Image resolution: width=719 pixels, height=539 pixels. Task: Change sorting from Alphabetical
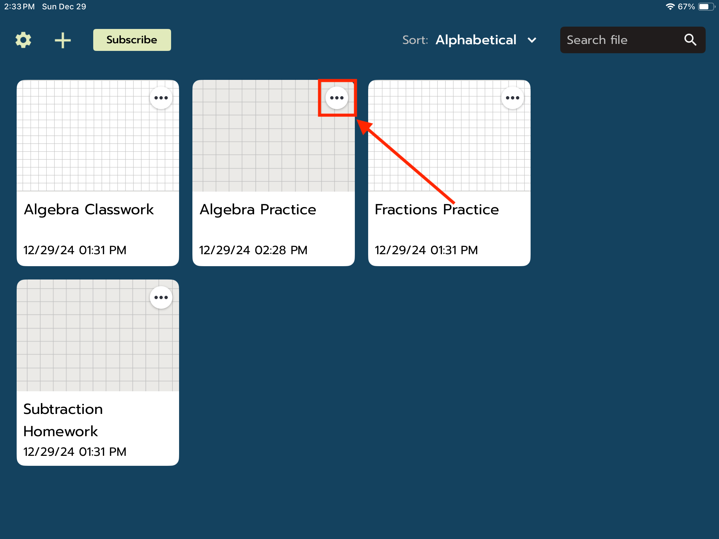point(476,40)
